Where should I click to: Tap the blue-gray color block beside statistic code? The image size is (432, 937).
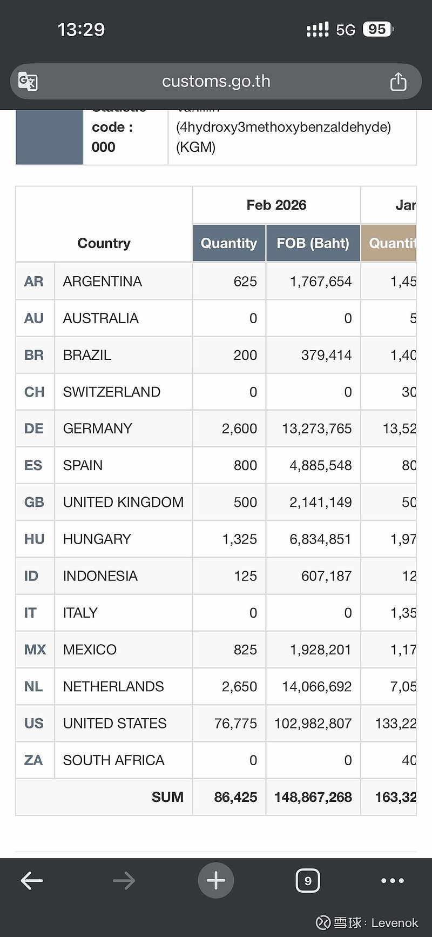(x=49, y=137)
